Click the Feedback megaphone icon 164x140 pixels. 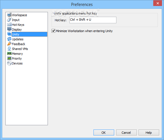[x=9, y=44]
